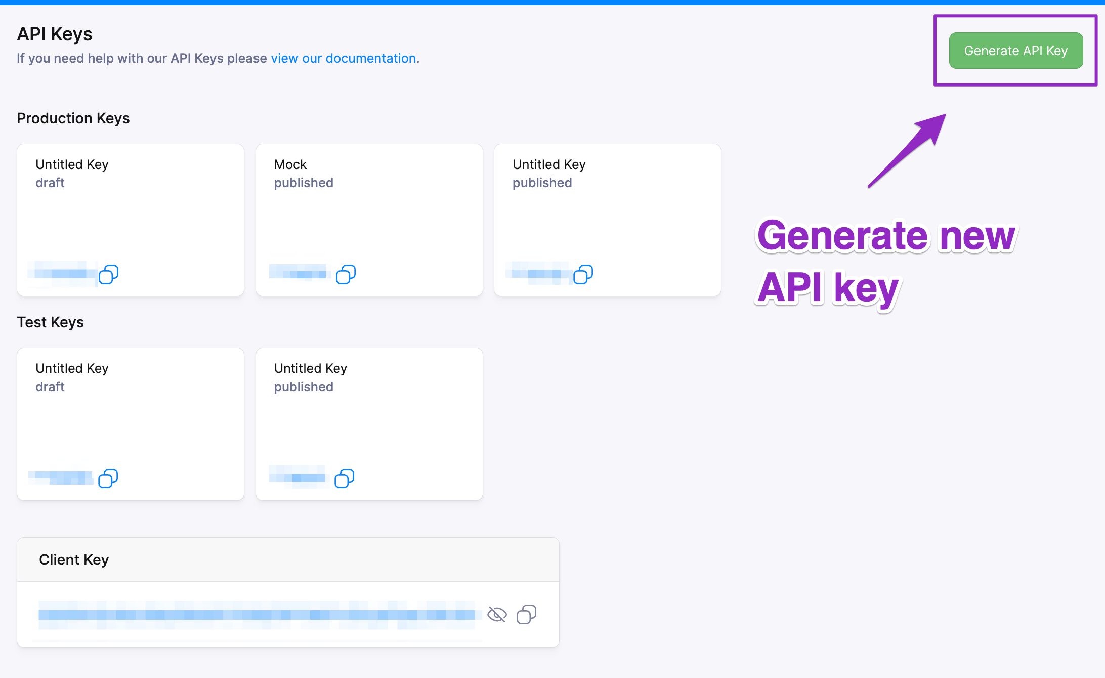Click the Generate API Key button
Image resolution: width=1105 pixels, height=678 pixels.
[1015, 50]
